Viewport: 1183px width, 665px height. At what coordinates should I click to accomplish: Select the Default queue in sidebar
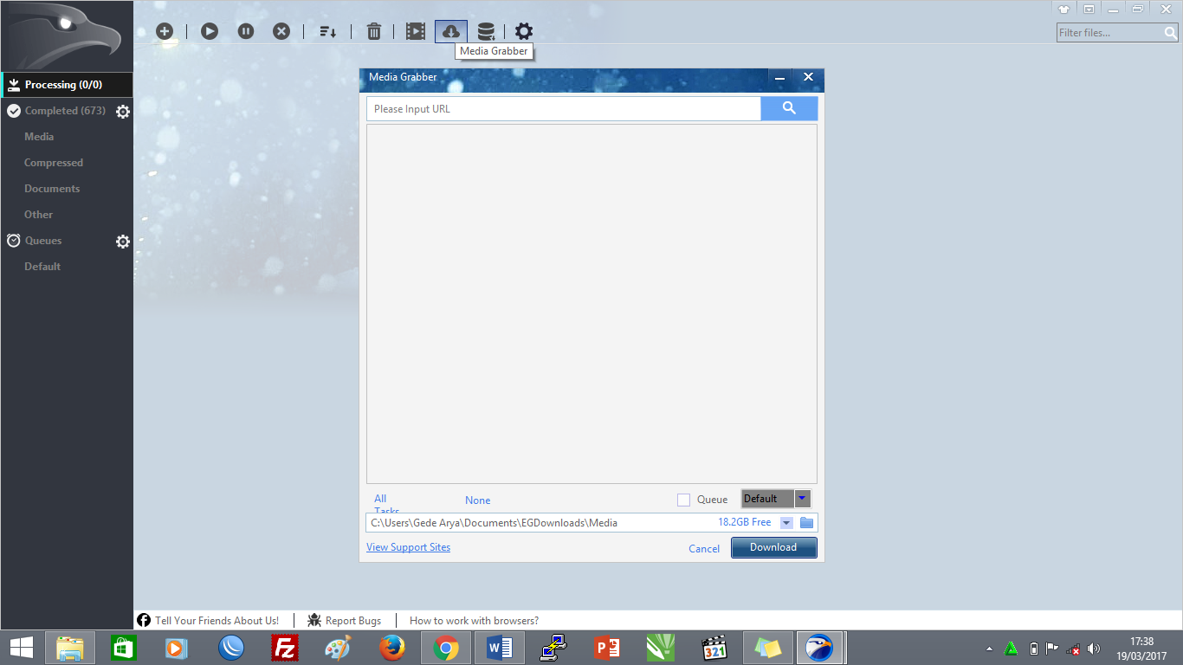click(x=42, y=267)
